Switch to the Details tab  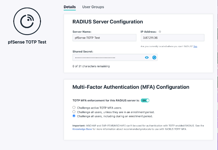pos(70,7)
